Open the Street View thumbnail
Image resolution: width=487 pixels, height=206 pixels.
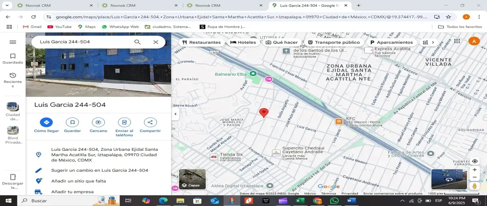pos(449,179)
